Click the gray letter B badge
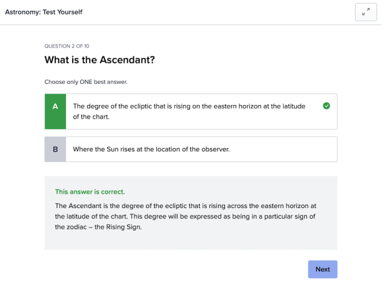Viewport: 382px width, 286px height. click(55, 149)
